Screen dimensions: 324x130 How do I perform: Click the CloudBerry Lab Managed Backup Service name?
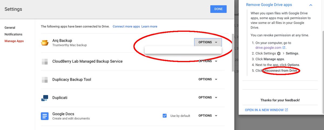87,61
